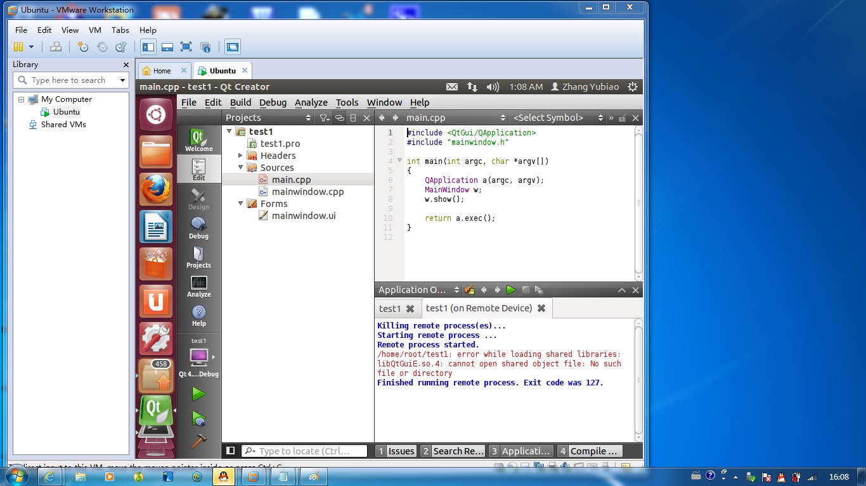Open the Projects mode icon
This screenshot has width=866, height=486.
coord(198,257)
